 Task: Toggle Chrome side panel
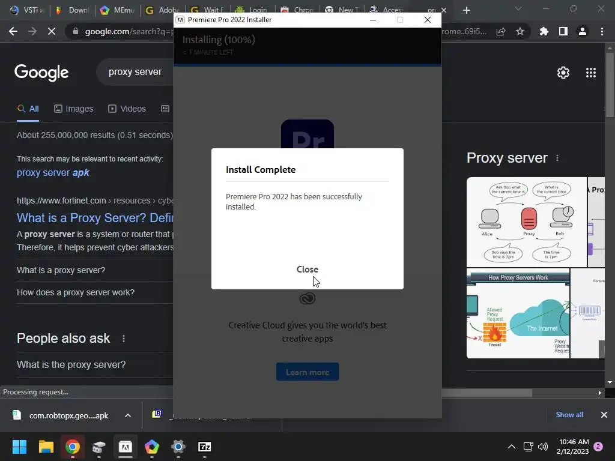563,31
